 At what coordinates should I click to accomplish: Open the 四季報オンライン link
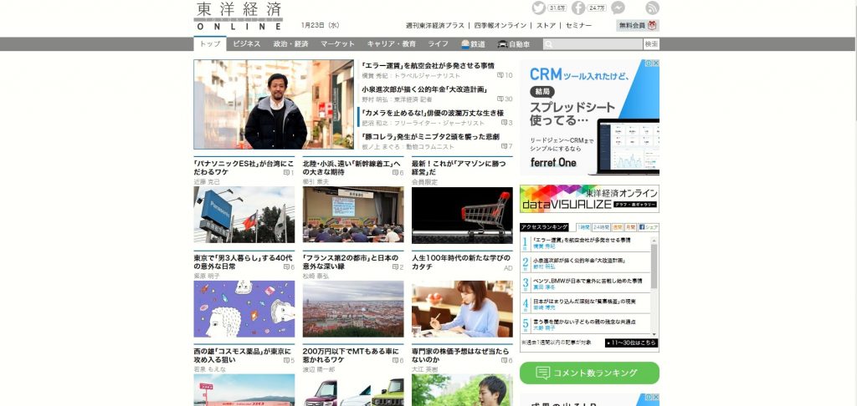pos(500,25)
